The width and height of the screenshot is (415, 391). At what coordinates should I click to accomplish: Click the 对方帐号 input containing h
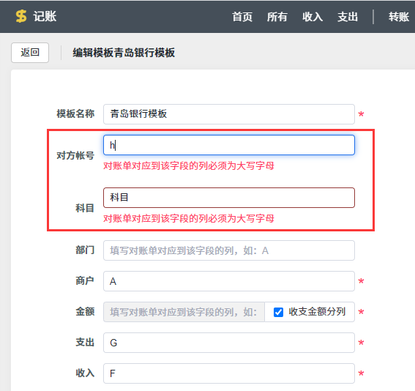[x=229, y=145]
